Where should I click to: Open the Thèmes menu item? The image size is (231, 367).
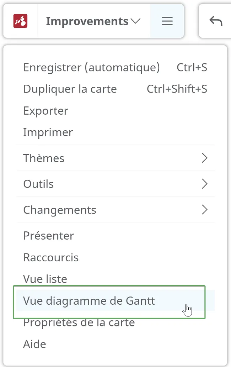[116, 158]
